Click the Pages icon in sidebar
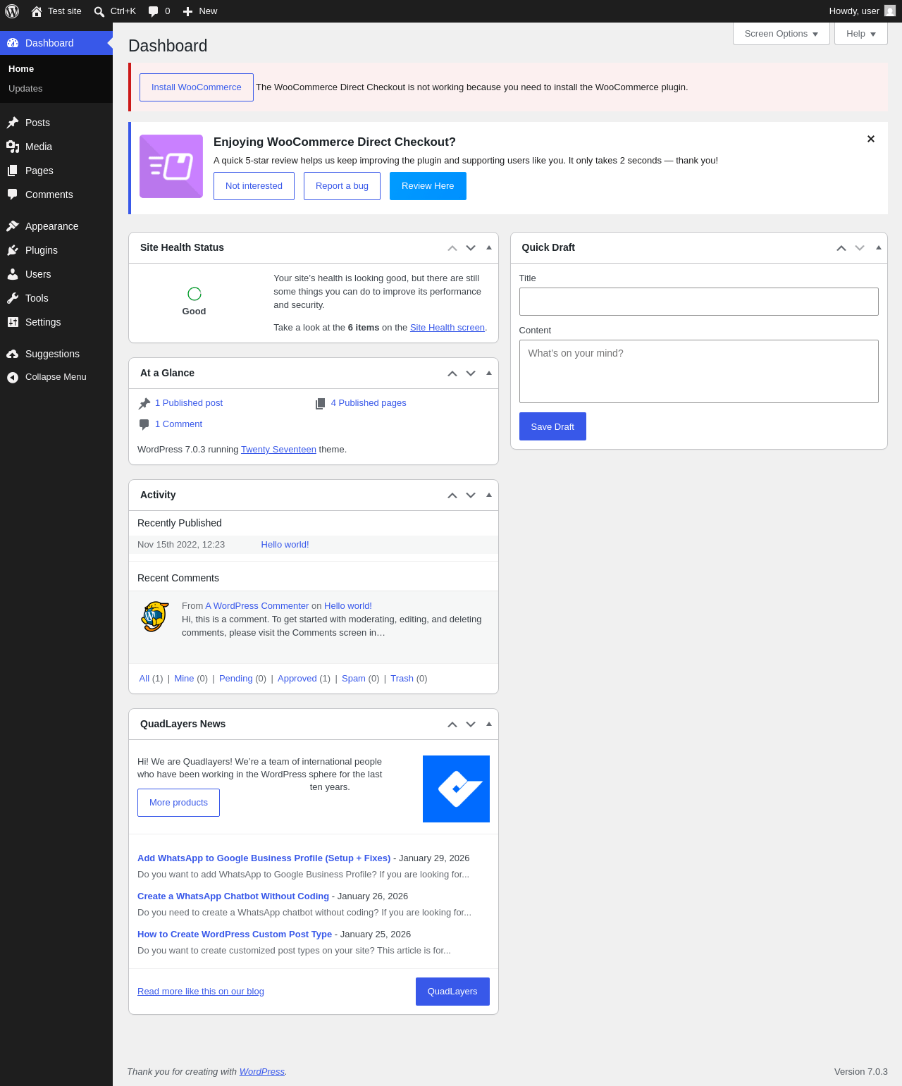902x1086 pixels. pos(13,171)
